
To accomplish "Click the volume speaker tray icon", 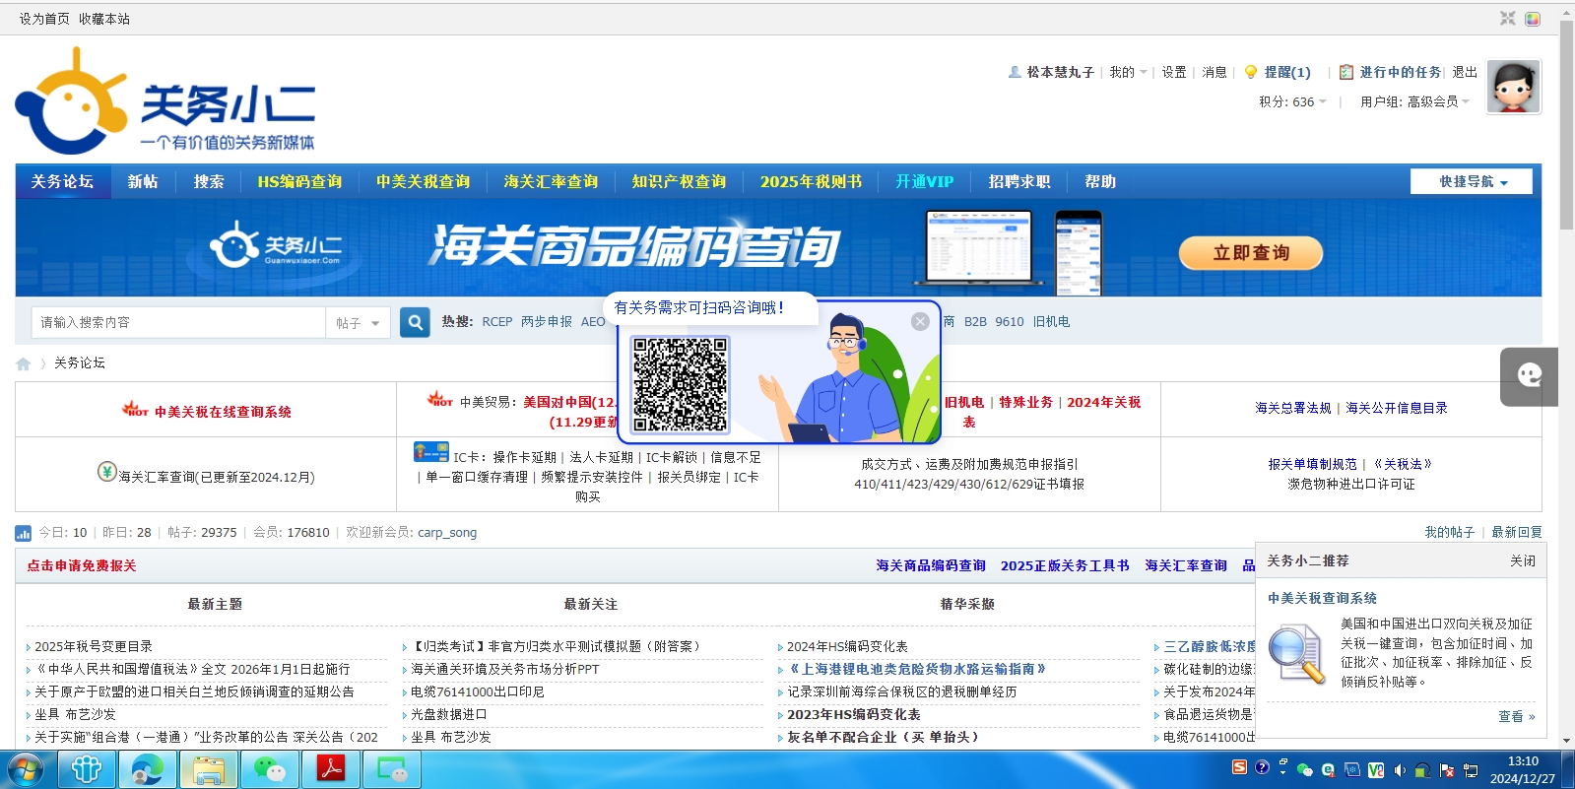I will [1400, 770].
